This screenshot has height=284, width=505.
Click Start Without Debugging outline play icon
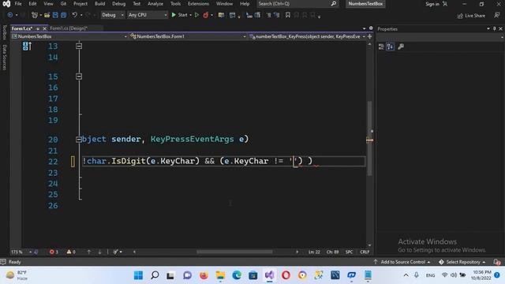click(x=196, y=15)
